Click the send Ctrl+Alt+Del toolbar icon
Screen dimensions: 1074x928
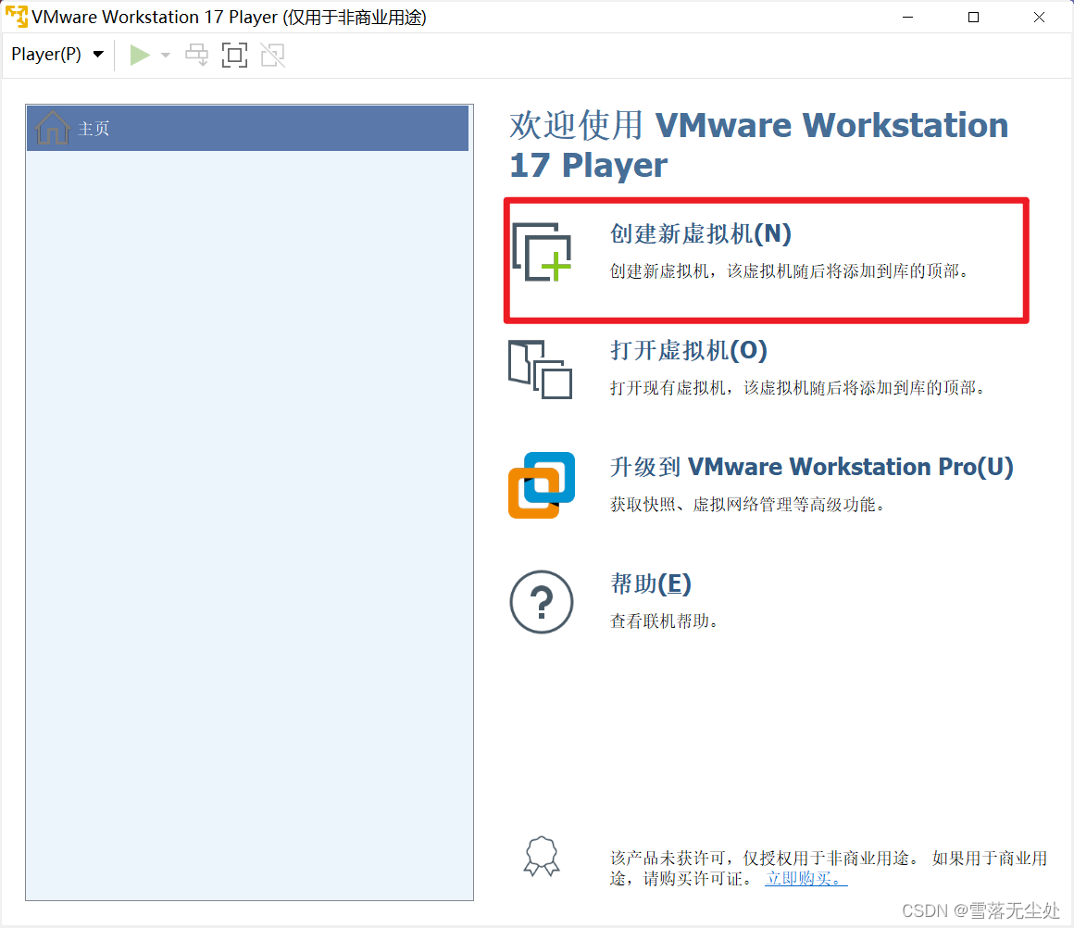coord(196,55)
